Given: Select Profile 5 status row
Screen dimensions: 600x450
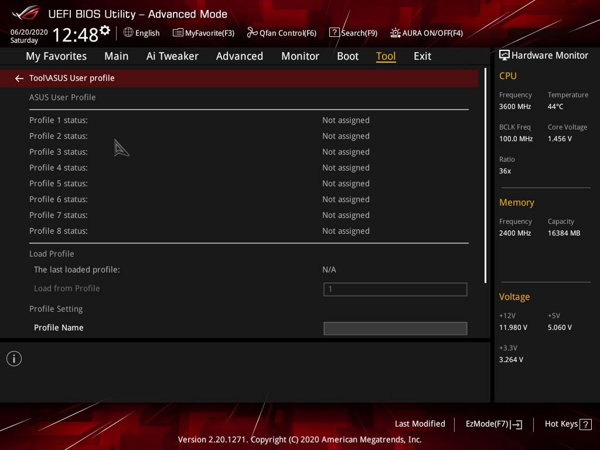Looking at the screenshot, I should (x=248, y=183).
